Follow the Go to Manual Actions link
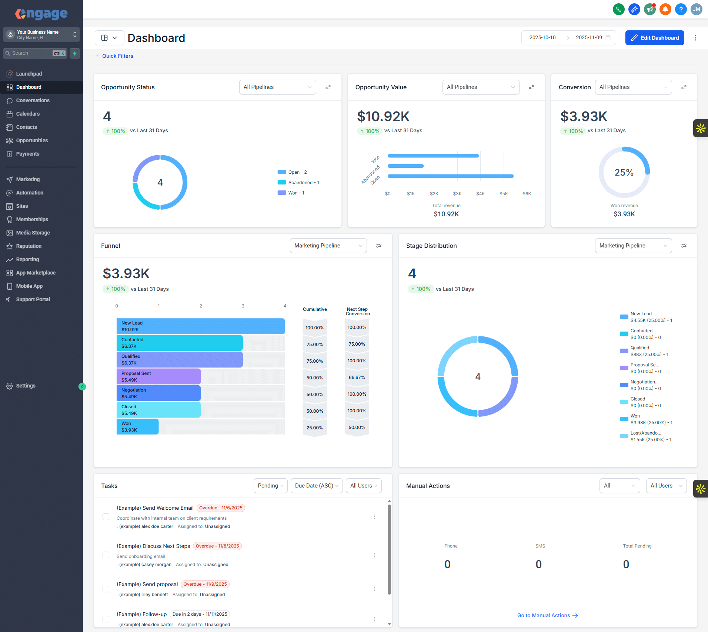 tap(547, 615)
